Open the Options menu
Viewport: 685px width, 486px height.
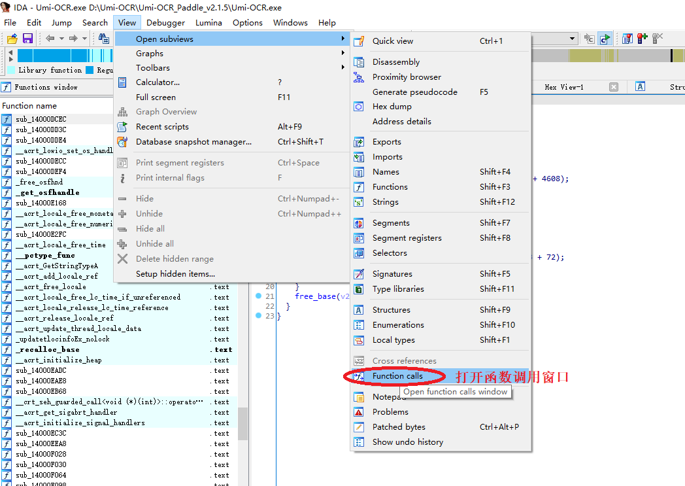pos(248,23)
